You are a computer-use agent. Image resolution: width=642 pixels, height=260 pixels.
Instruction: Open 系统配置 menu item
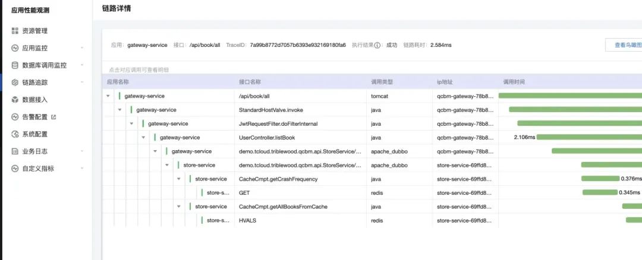pos(35,134)
